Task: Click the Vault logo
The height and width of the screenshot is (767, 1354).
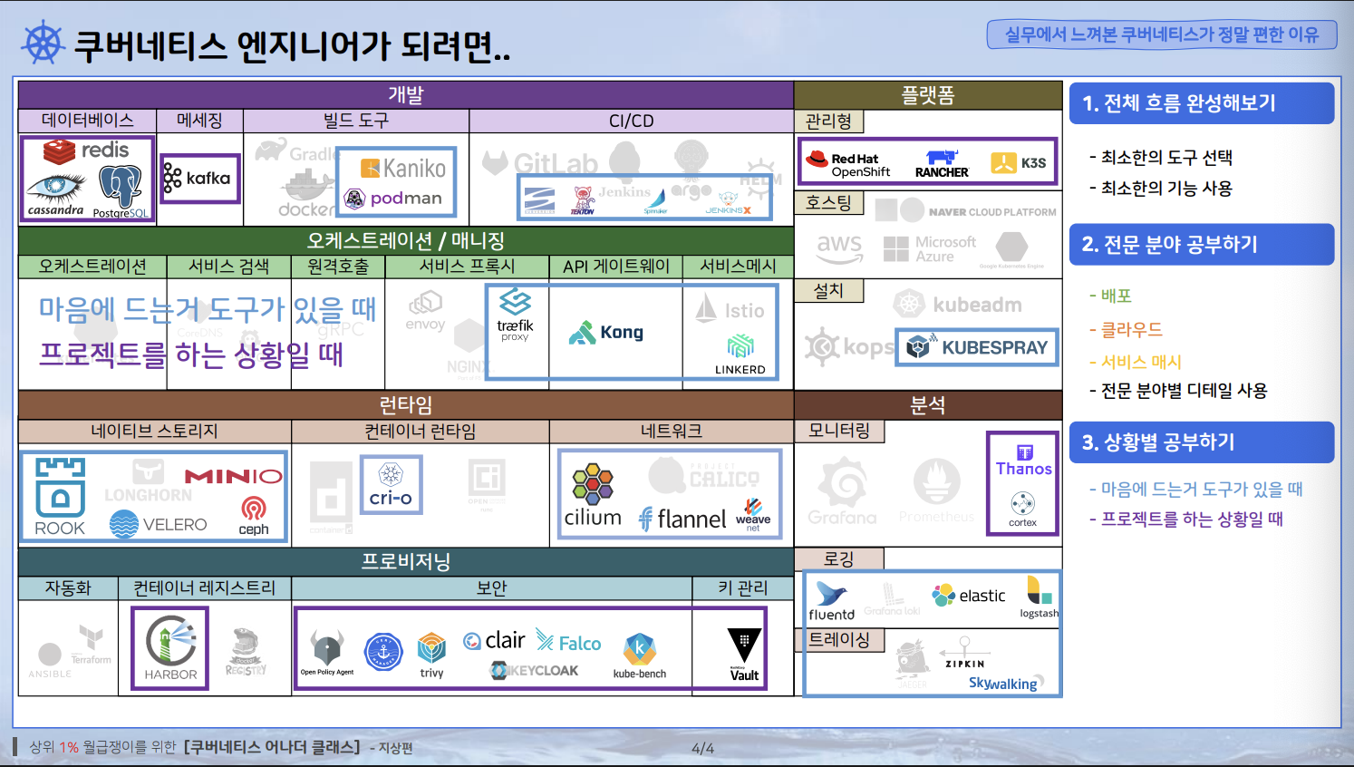Action: pyautogui.click(x=744, y=655)
